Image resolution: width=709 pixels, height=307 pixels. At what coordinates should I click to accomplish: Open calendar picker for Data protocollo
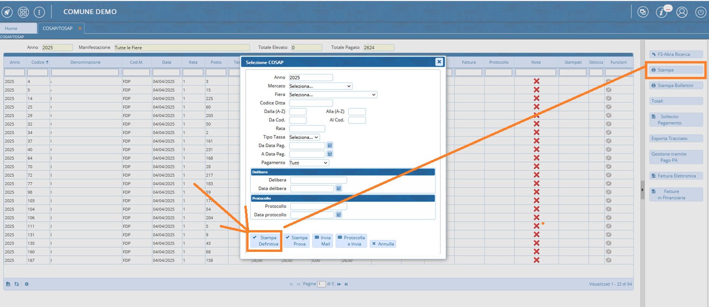click(339, 215)
